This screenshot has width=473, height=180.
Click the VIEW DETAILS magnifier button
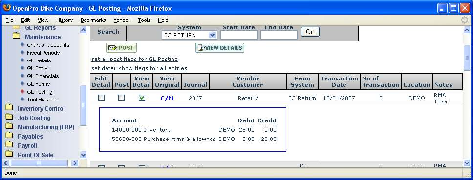(x=219, y=48)
